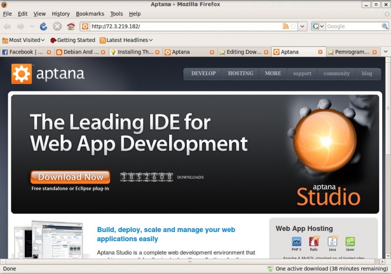Click the Download Now button
Image resolution: width=391 pixels, height=274 pixels.
(70, 177)
